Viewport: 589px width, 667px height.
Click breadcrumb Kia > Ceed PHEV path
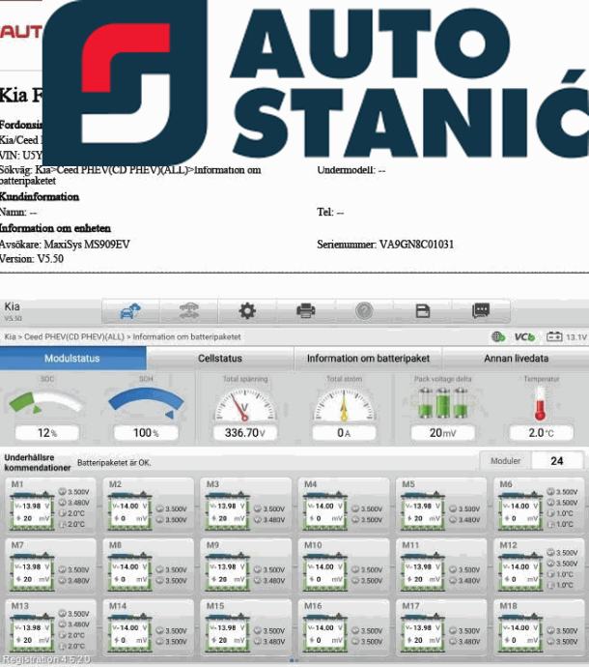123,337
